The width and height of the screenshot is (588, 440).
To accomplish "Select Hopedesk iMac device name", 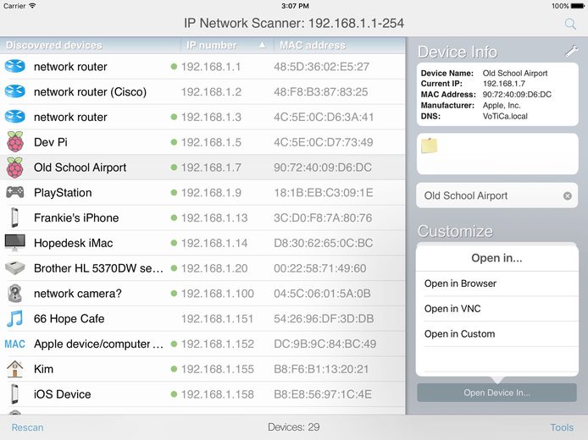I will point(73,243).
